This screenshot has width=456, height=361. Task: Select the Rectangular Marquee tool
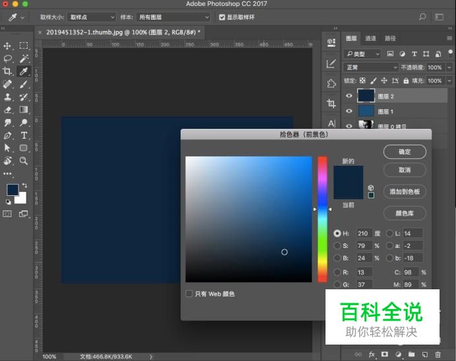point(24,46)
